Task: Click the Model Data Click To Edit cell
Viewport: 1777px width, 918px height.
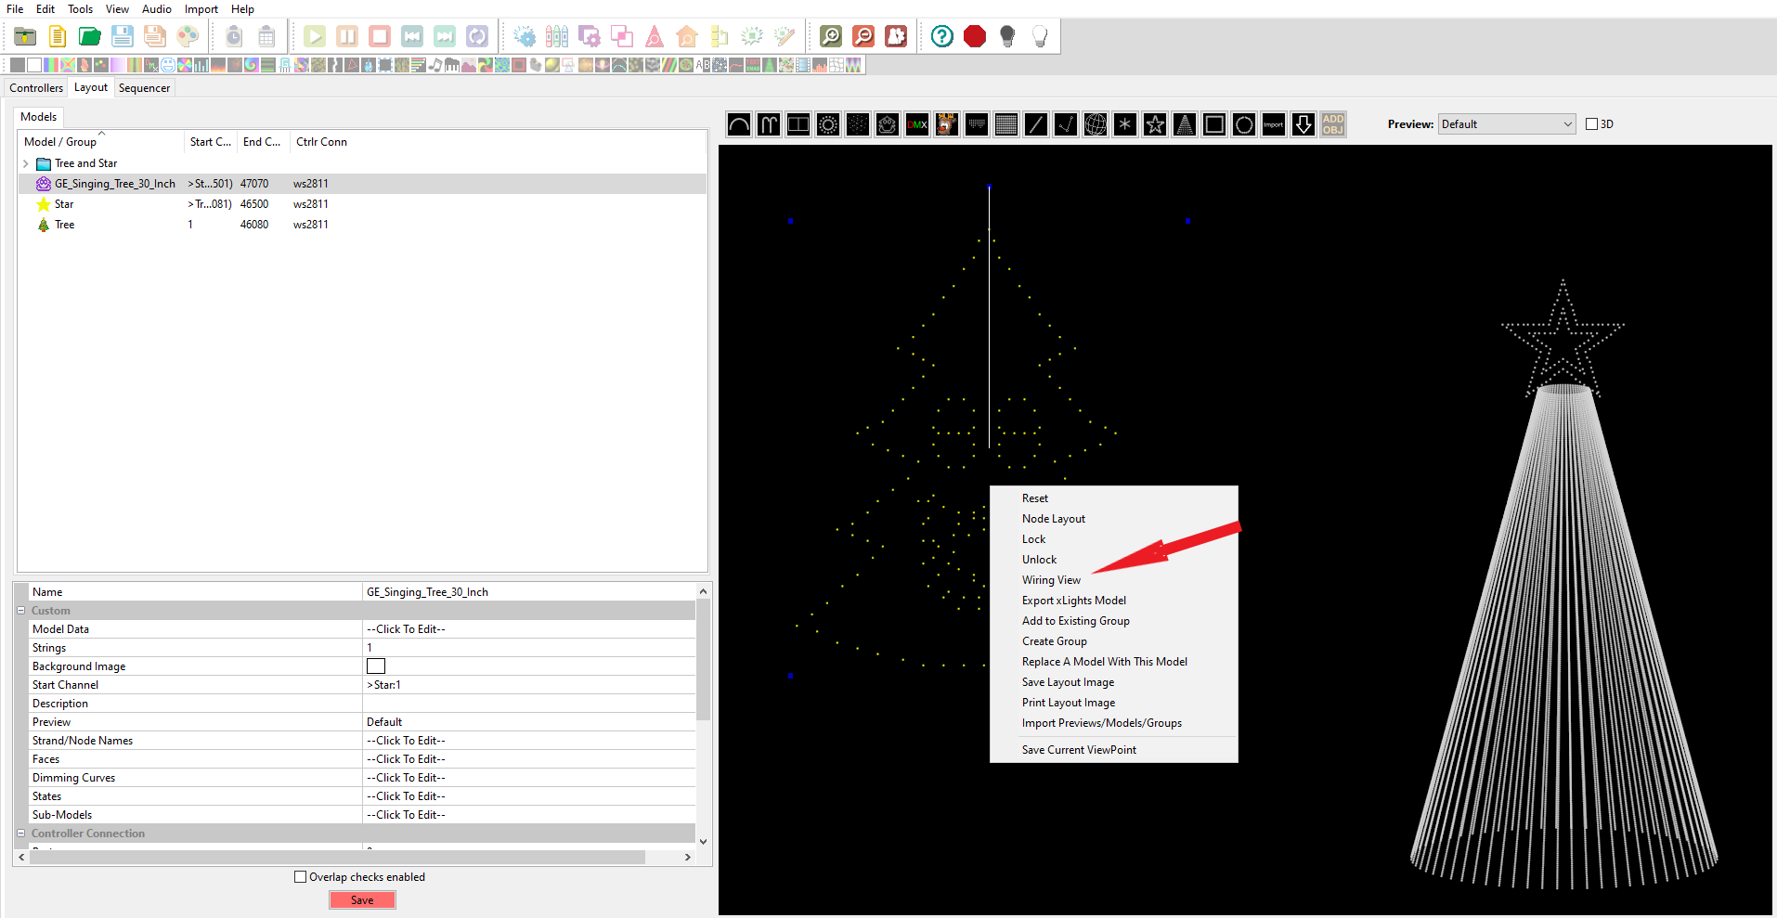Action: tap(529, 629)
